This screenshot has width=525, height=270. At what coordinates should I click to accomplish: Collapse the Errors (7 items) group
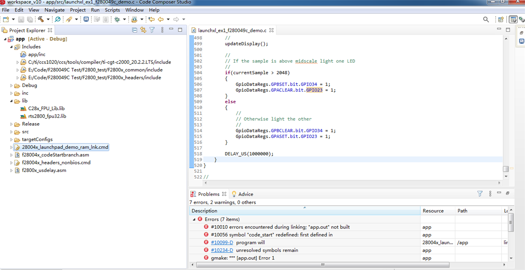(x=194, y=219)
